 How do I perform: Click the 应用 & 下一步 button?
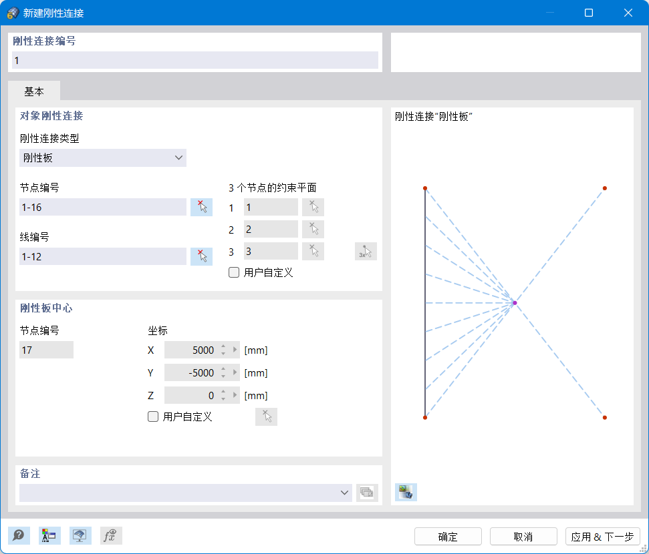pyautogui.click(x=603, y=537)
